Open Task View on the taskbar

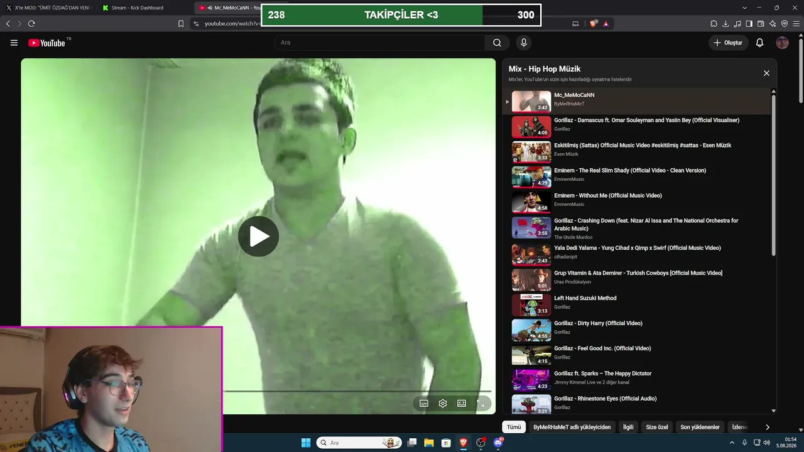(412, 443)
